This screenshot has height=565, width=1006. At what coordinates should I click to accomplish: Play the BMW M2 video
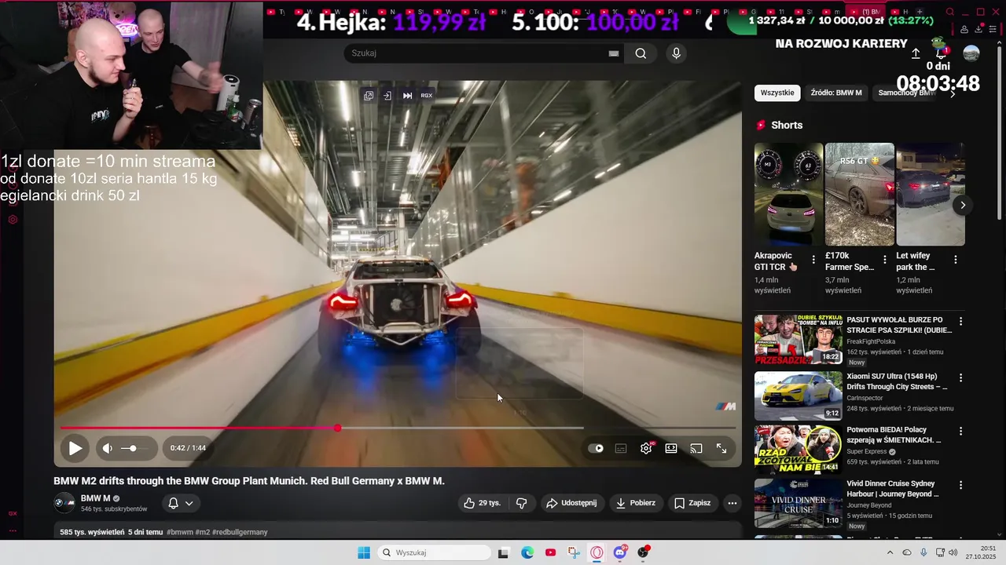point(75,448)
